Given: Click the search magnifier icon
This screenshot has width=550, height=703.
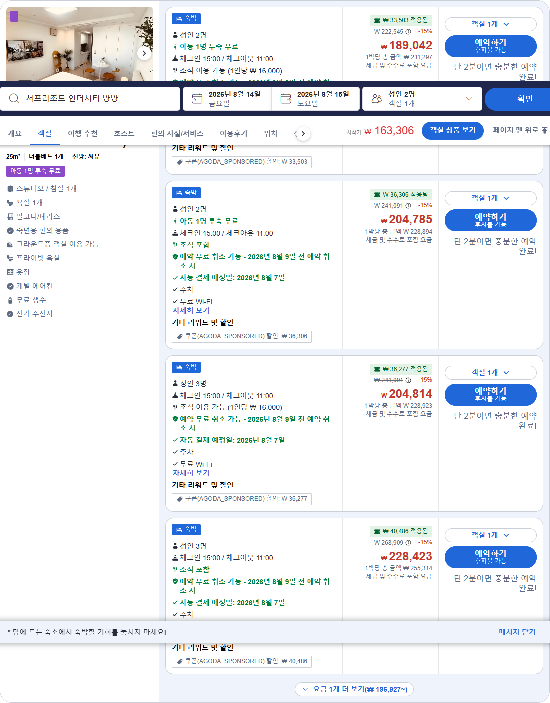Looking at the screenshot, I should (x=14, y=99).
